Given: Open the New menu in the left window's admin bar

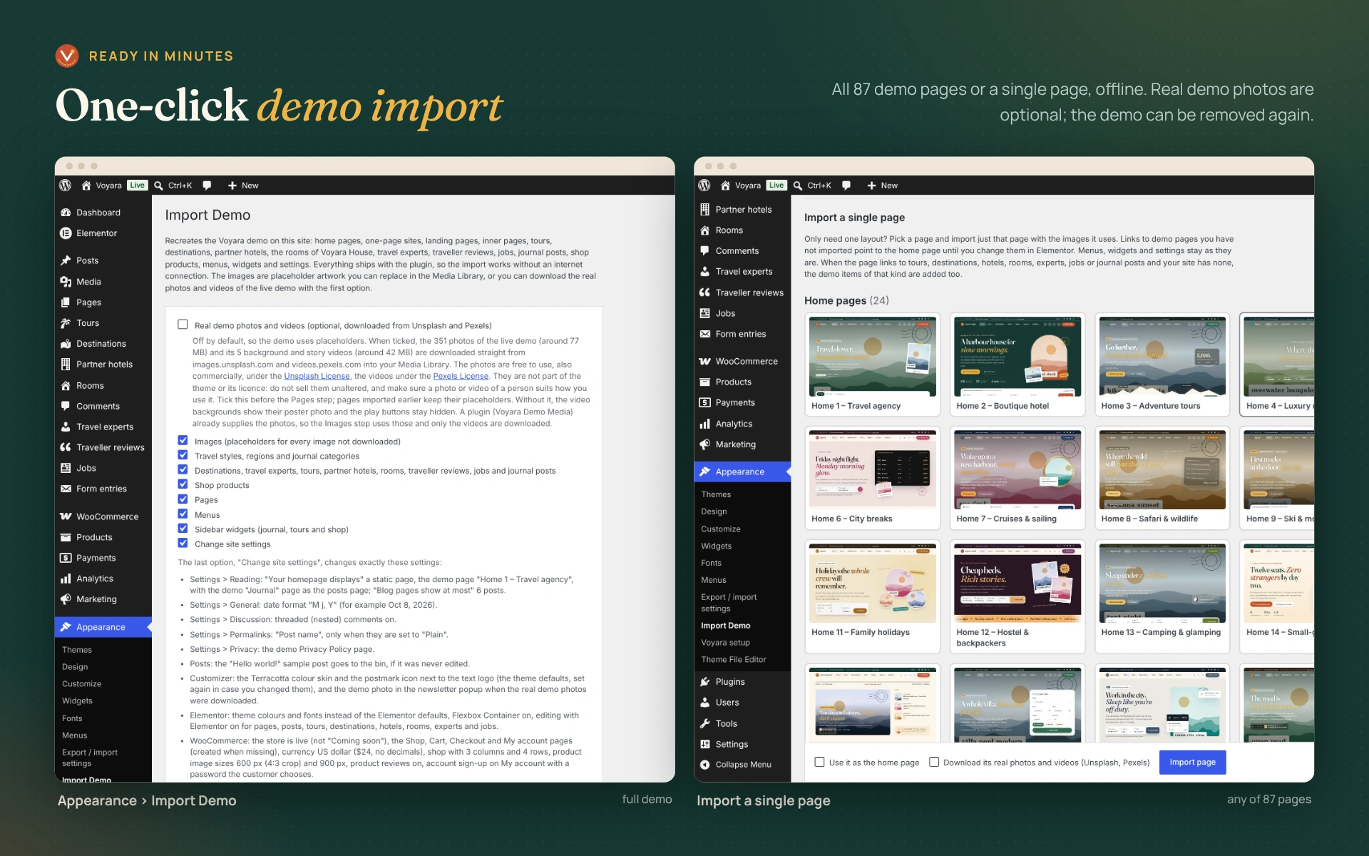Looking at the screenshot, I should coord(243,185).
